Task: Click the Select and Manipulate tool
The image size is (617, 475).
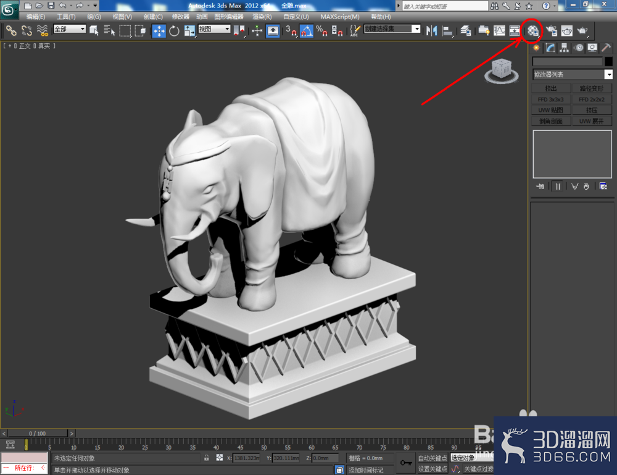Action: click(257, 31)
